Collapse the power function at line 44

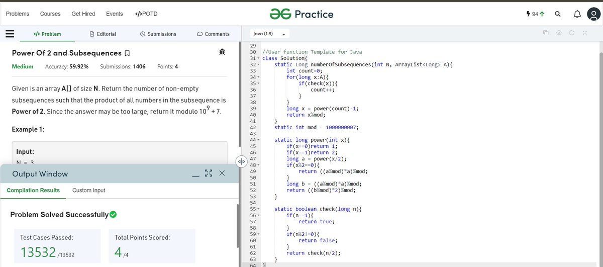(259, 139)
